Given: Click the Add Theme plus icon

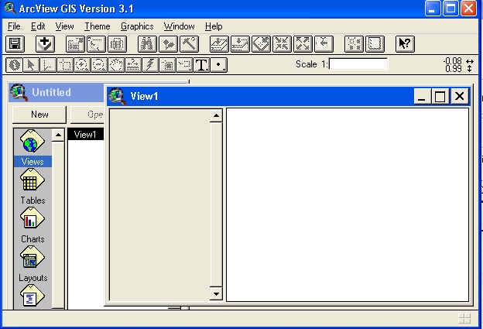Looking at the screenshot, I should [46, 44].
